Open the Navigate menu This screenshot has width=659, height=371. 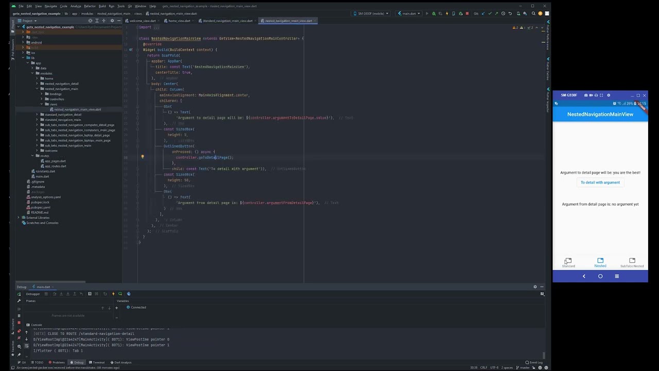point(50,6)
